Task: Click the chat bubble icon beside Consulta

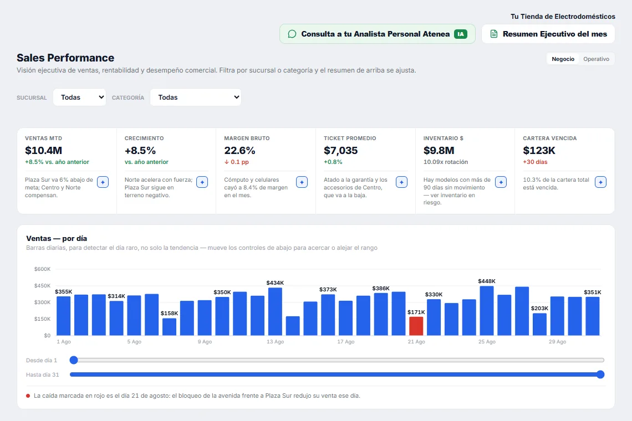Action: [x=292, y=34]
